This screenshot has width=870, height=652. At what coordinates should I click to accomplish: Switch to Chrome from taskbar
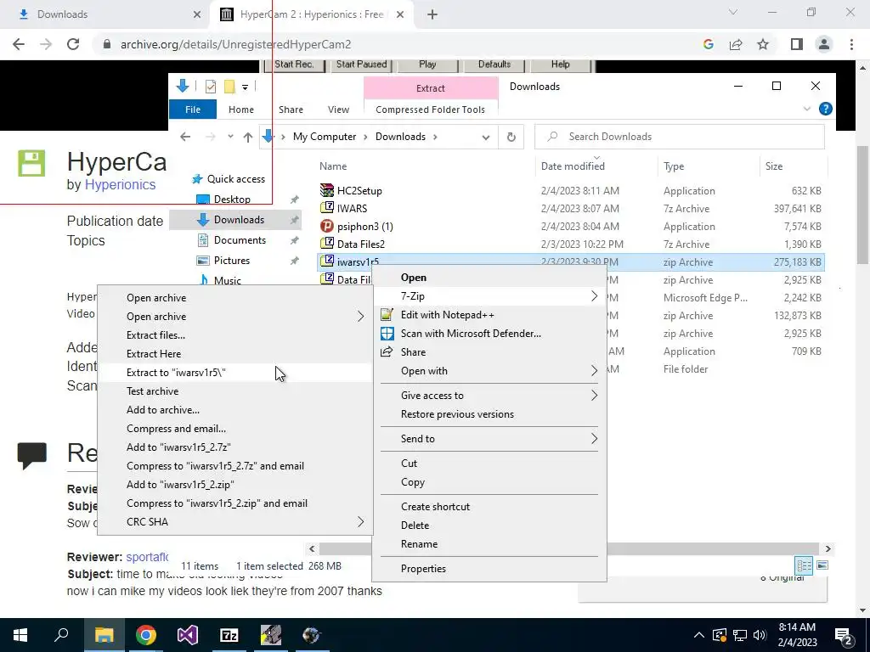tap(146, 635)
